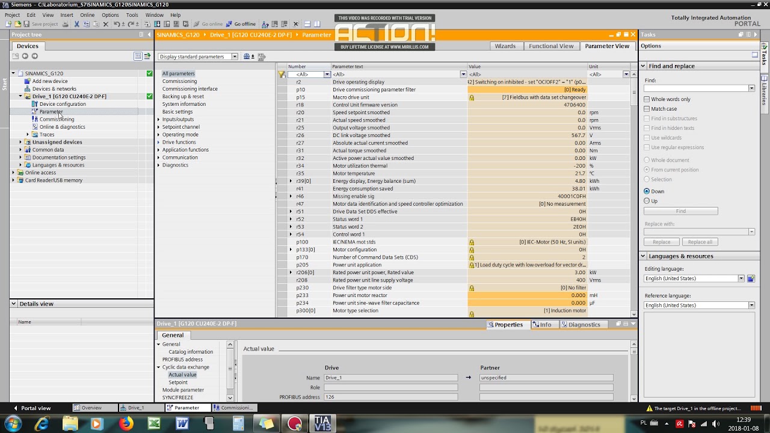Click the Cut scissors toolbar icon
Viewport: 770px width, 433px height.
pos(76,24)
